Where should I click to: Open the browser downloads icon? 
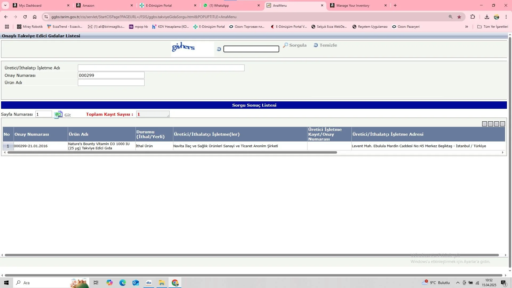coord(487,17)
